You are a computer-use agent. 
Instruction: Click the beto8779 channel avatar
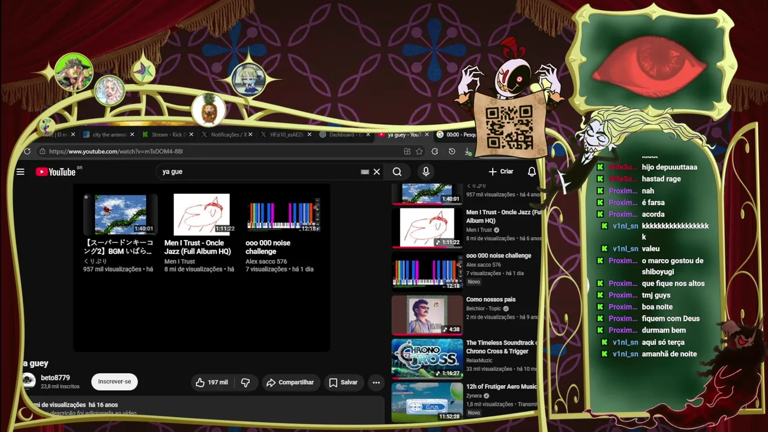point(28,381)
